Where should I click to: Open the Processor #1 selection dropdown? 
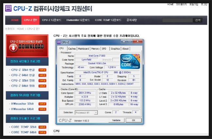86,112
